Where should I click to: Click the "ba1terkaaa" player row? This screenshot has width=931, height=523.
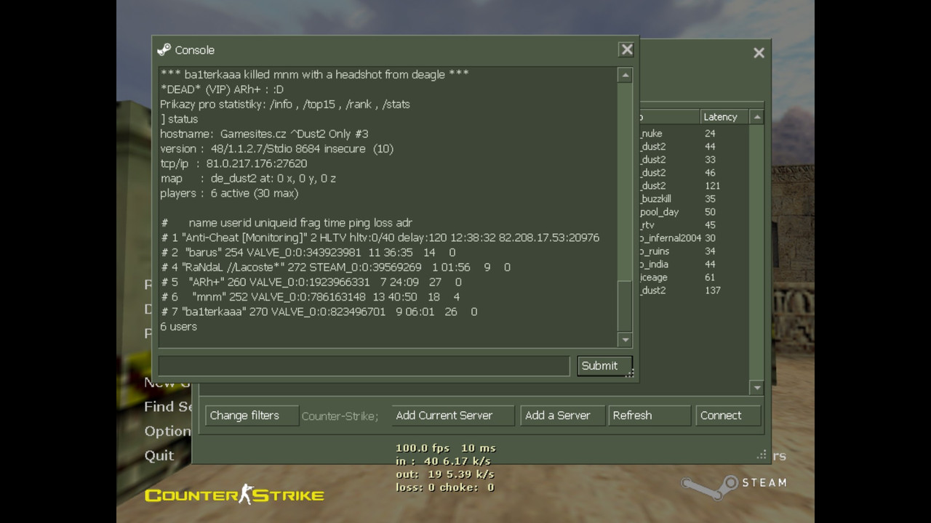coord(319,312)
